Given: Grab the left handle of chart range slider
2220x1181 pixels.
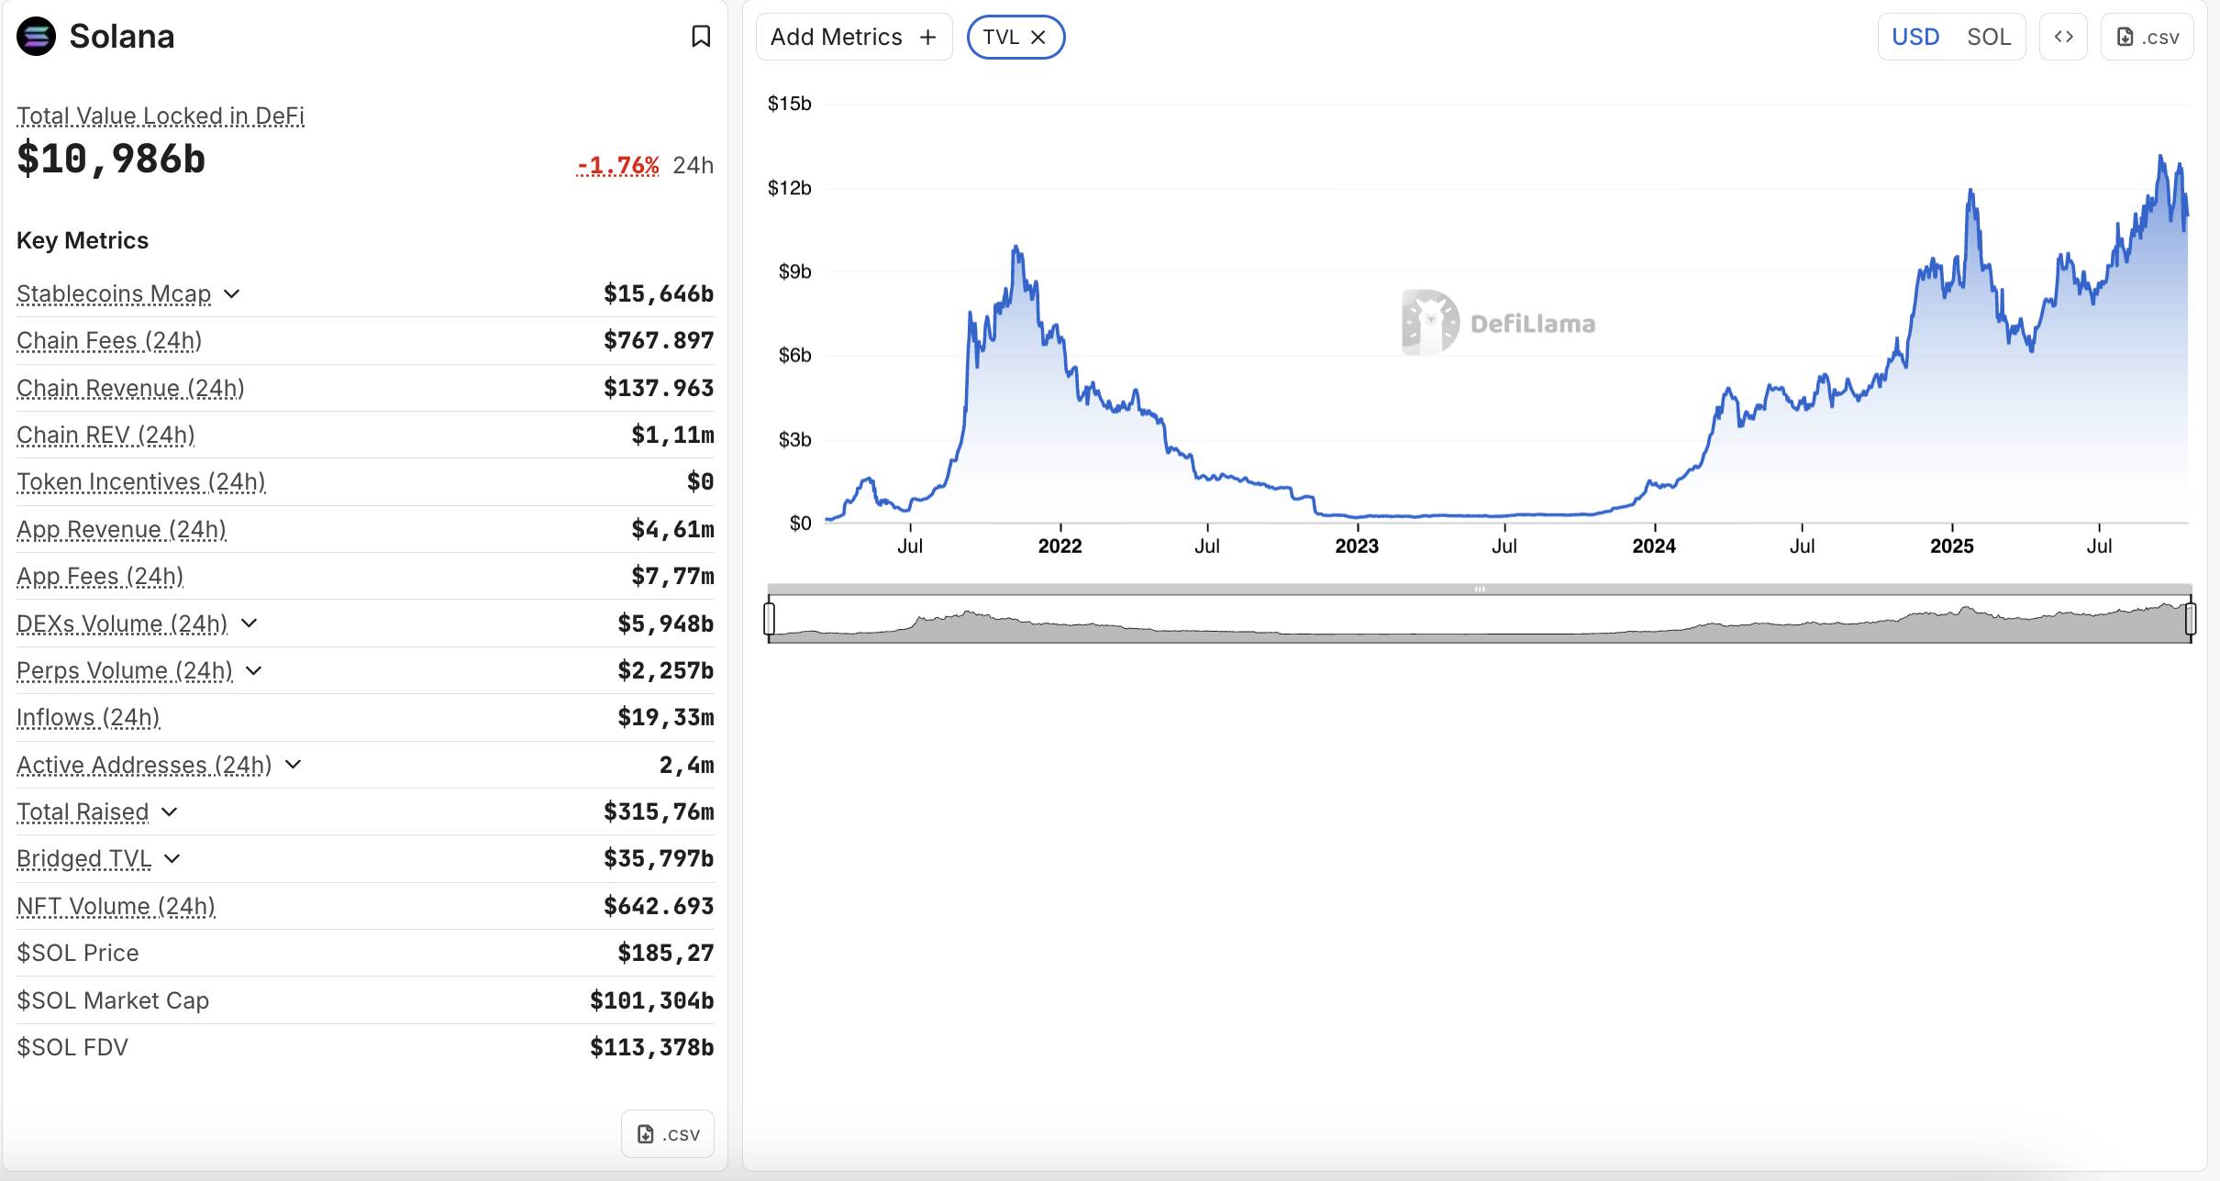Looking at the screenshot, I should (770, 618).
